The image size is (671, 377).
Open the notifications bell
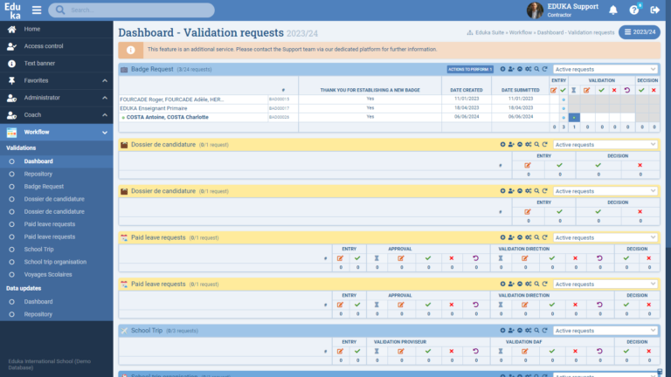612,10
